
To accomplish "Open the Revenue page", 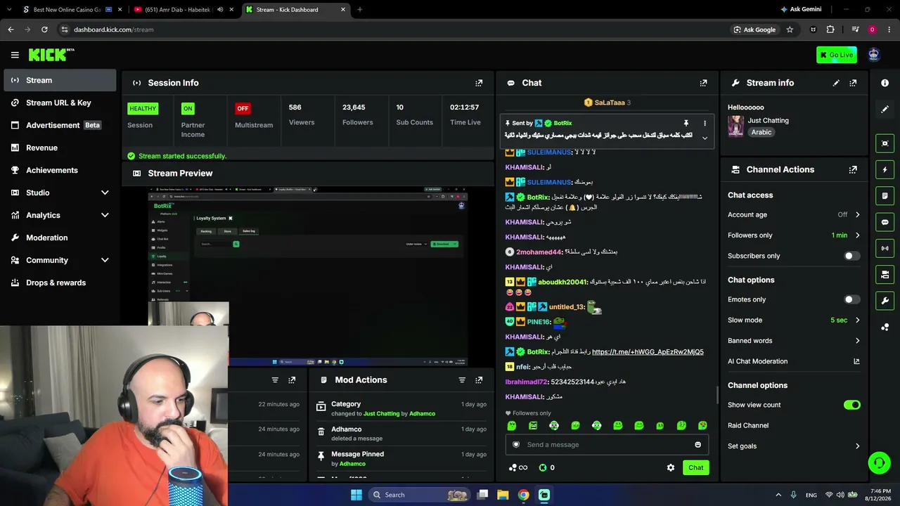I will point(60,148).
